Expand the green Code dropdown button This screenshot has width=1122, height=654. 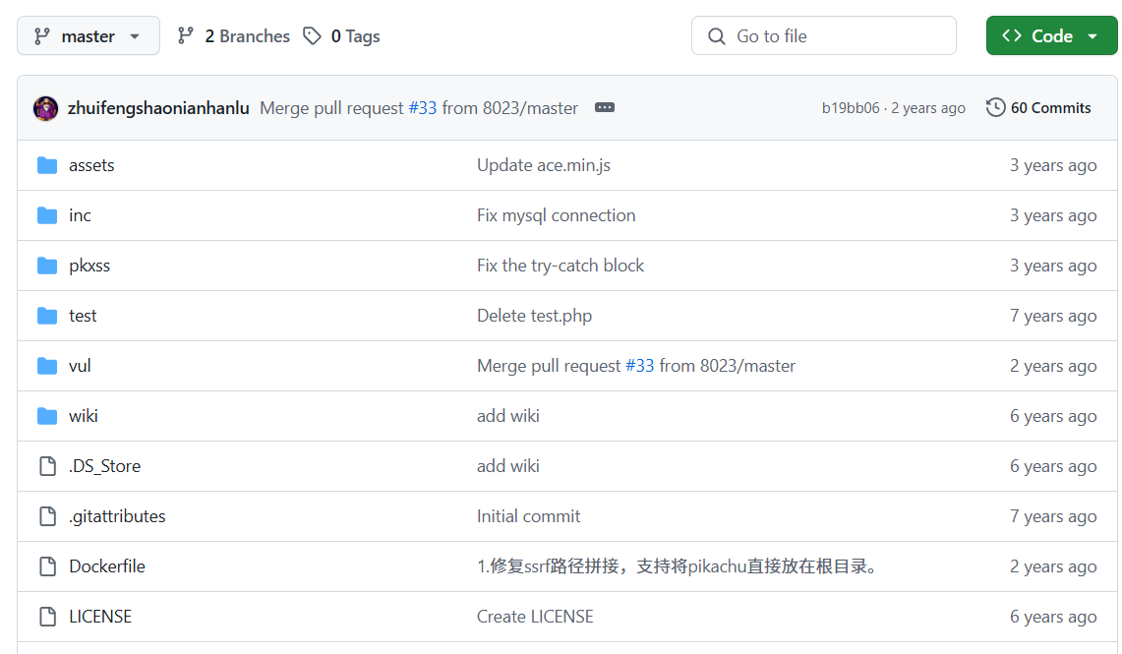(x=1051, y=35)
